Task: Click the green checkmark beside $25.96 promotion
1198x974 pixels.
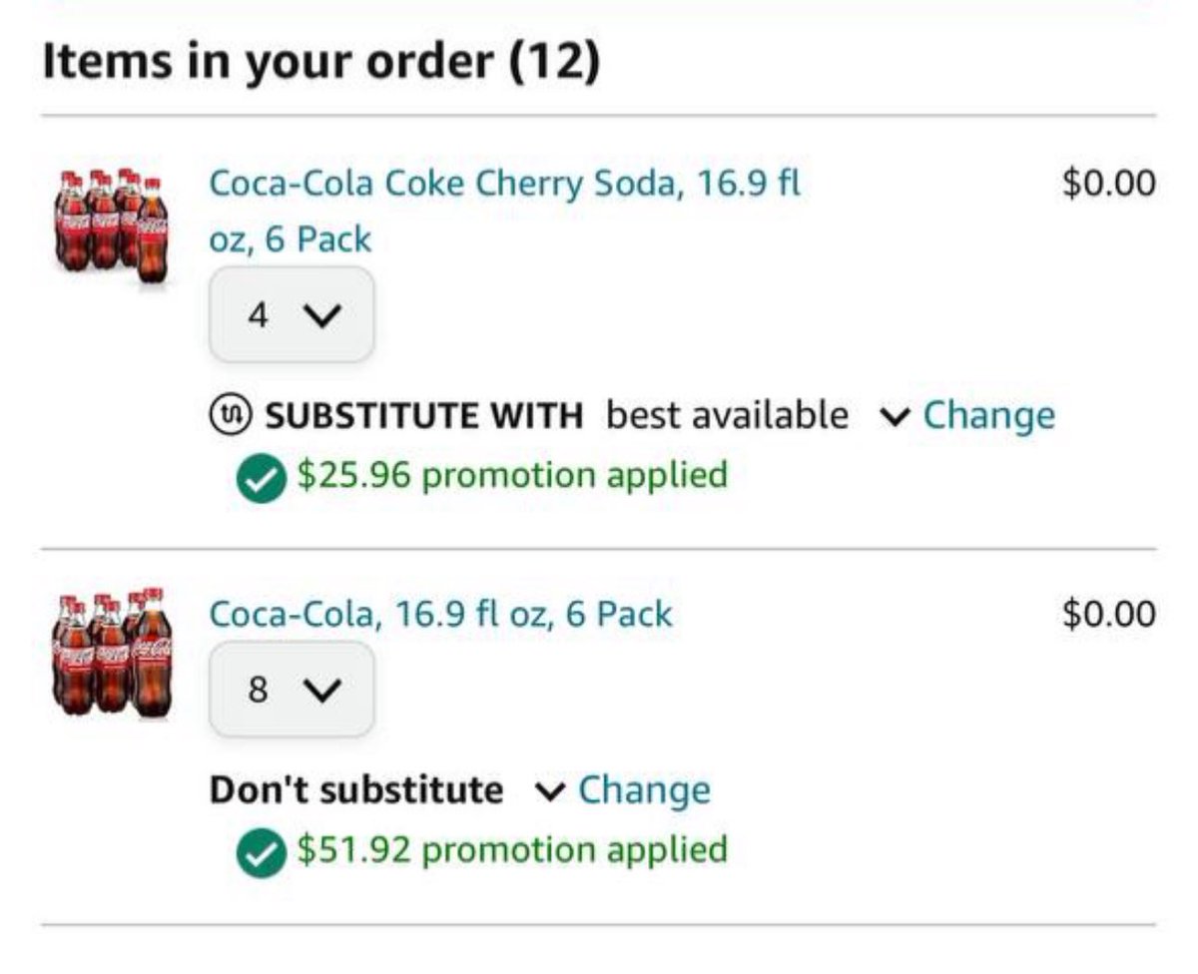Action: [x=261, y=478]
